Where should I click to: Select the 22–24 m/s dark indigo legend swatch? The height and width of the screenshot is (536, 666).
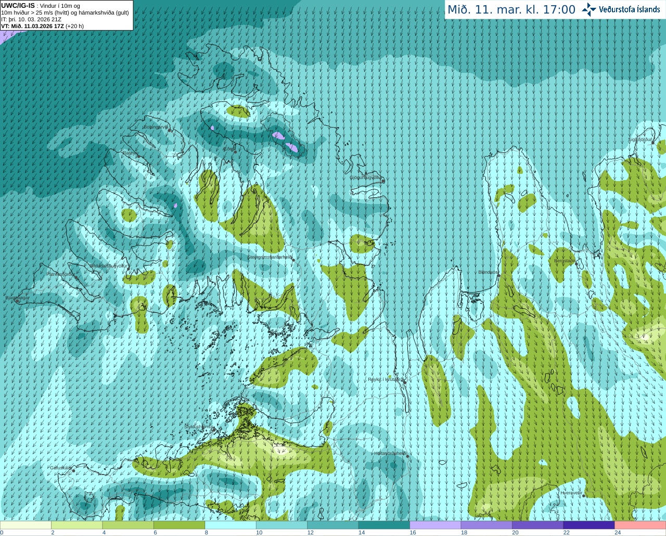(589, 525)
